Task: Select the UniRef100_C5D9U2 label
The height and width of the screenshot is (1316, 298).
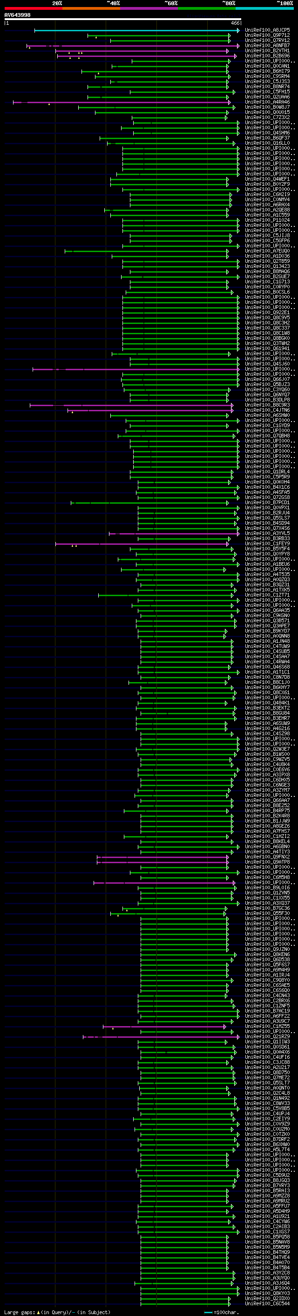Action: tap(267, 1175)
